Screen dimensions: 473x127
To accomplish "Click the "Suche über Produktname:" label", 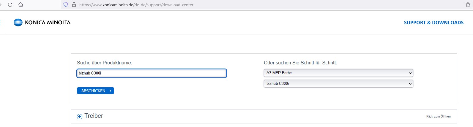I will (x=104, y=63).
